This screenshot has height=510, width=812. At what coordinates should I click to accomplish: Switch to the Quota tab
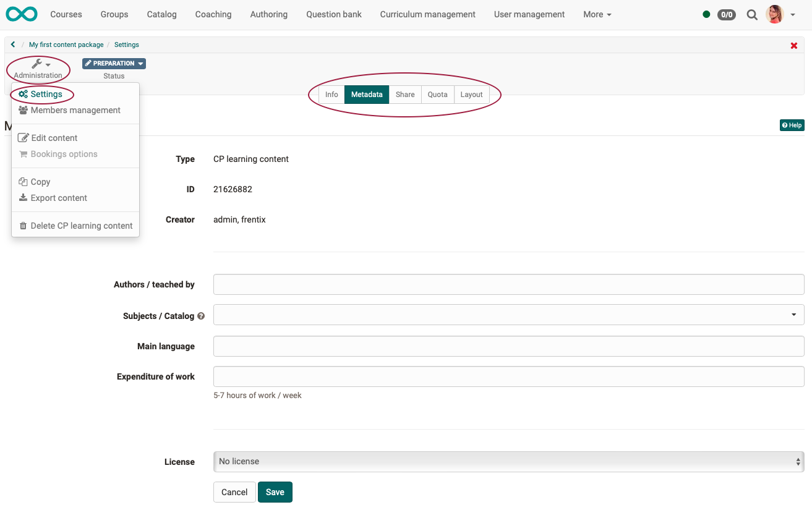click(x=437, y=95)
